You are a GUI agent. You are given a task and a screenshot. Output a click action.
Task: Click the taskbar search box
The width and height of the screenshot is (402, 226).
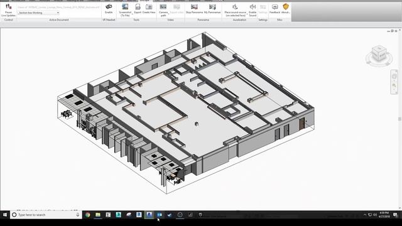click(46, 215)
